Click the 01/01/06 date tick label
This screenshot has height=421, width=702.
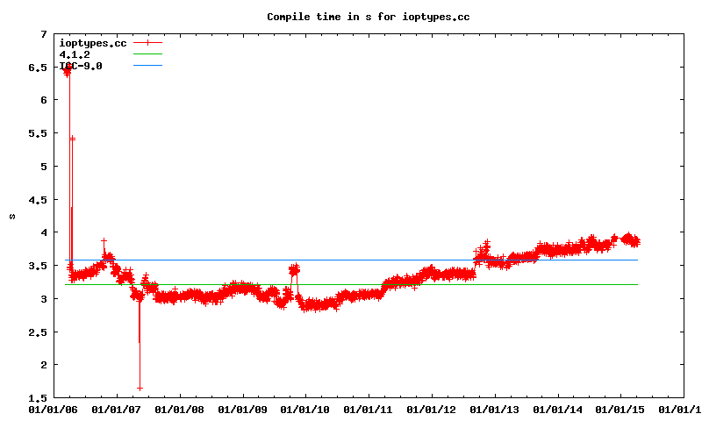(x=53, y=409)
